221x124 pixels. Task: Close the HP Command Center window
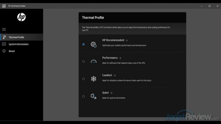click(x=218, y=6)
